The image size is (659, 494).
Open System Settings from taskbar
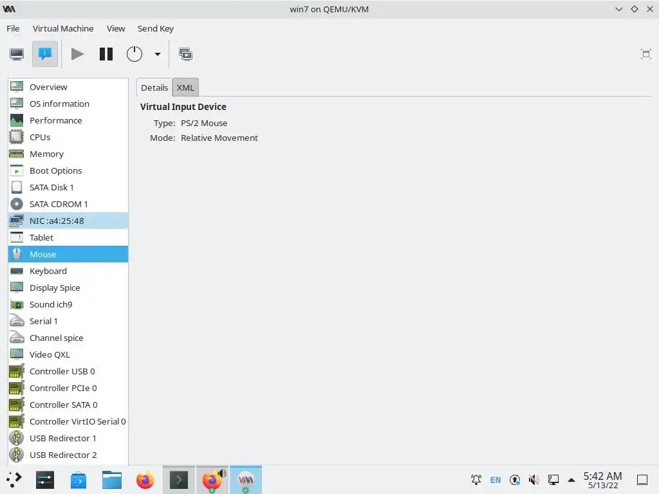45,480
